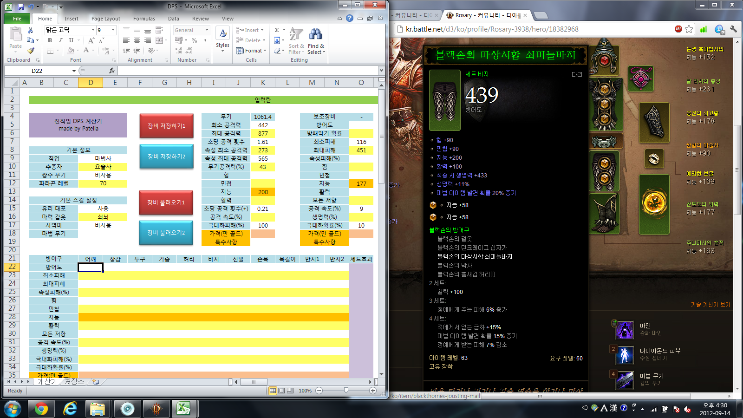Click the download extension icon in Chrome toolbar
Screen dimensions: 743x418
pos(719,29)
